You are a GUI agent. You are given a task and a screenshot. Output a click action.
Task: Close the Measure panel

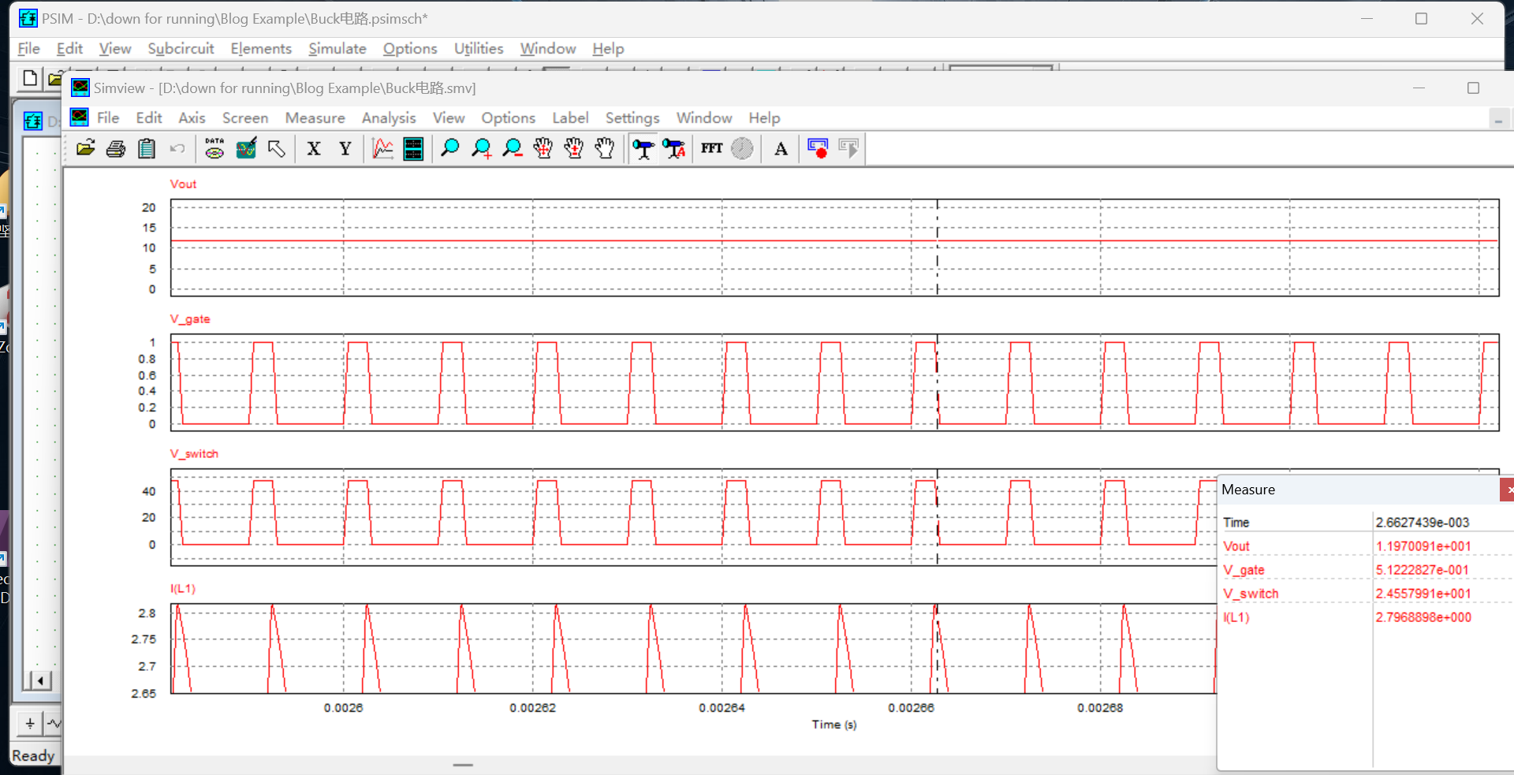click(1507, 490)
